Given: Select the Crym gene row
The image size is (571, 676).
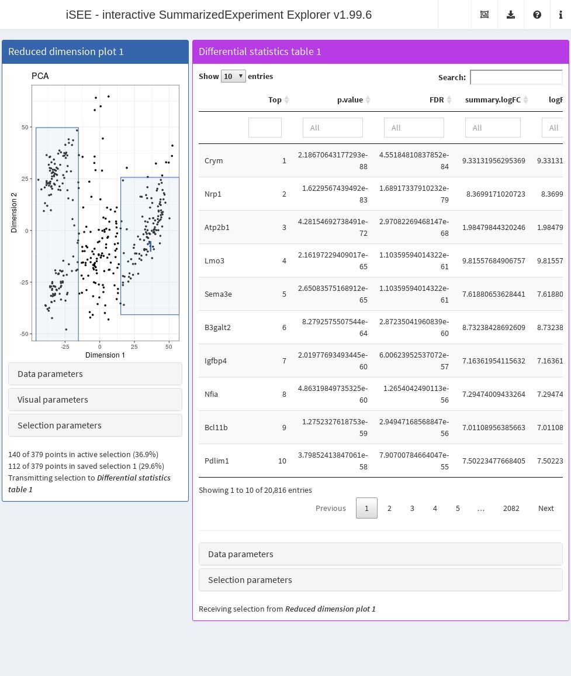Looking at the screenshot, I should [x=380, y=160].
